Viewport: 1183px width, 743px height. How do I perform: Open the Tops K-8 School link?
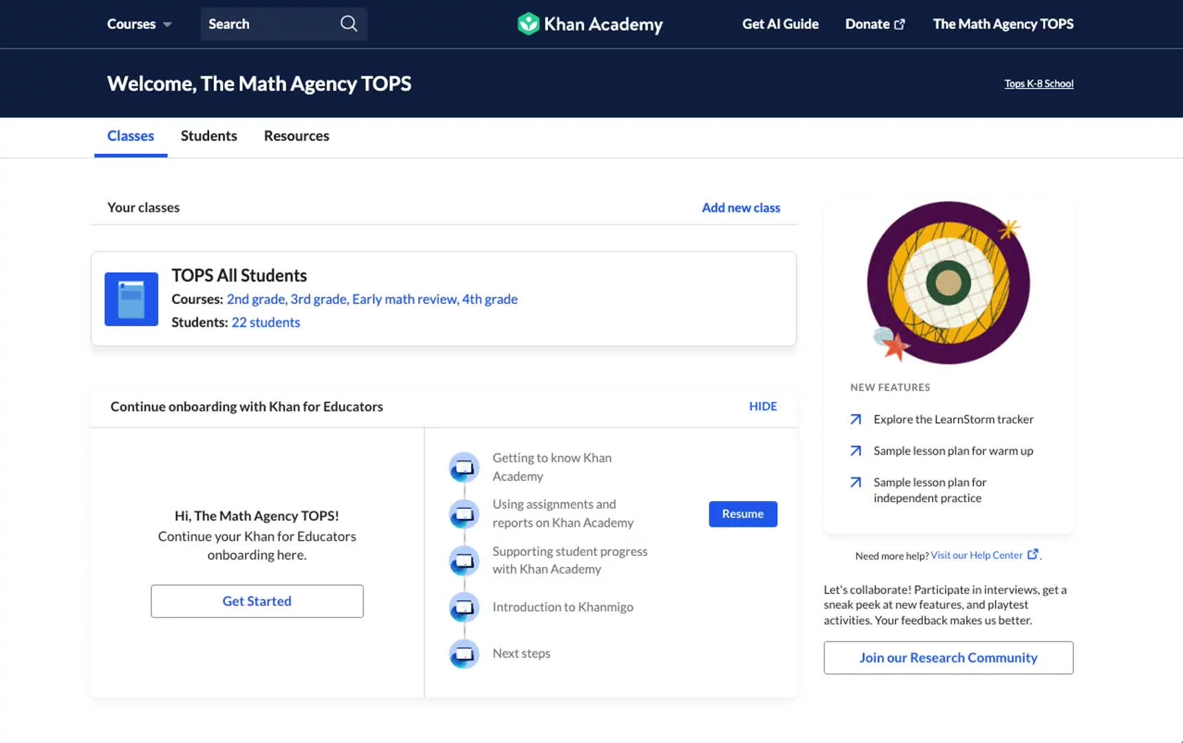click(1039, 83)
